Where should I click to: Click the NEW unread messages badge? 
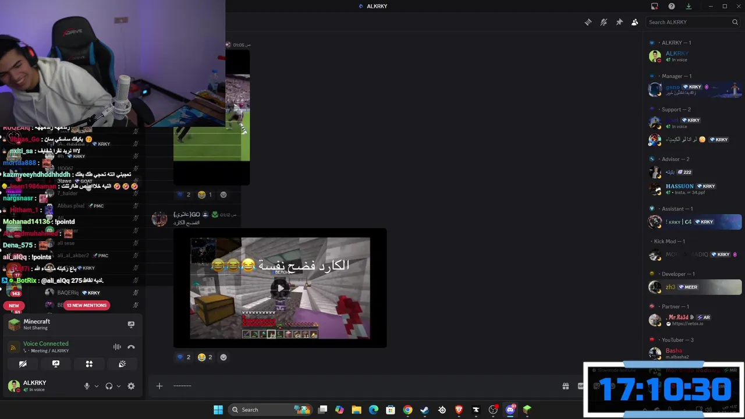[x=14, y=306]
